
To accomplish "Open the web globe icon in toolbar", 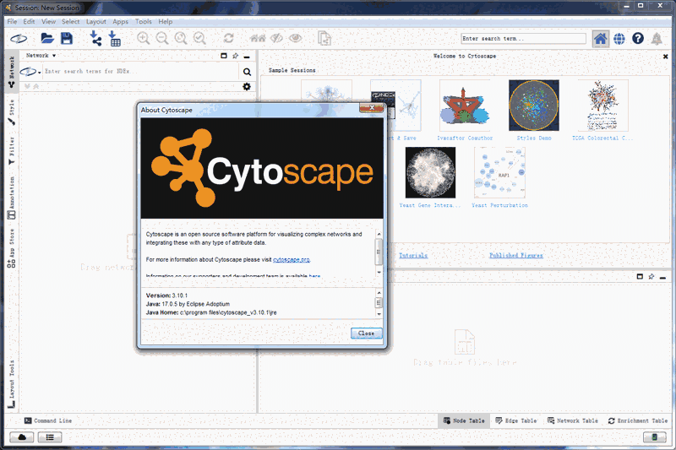I will pyautogui.click(x=619, y=39).
